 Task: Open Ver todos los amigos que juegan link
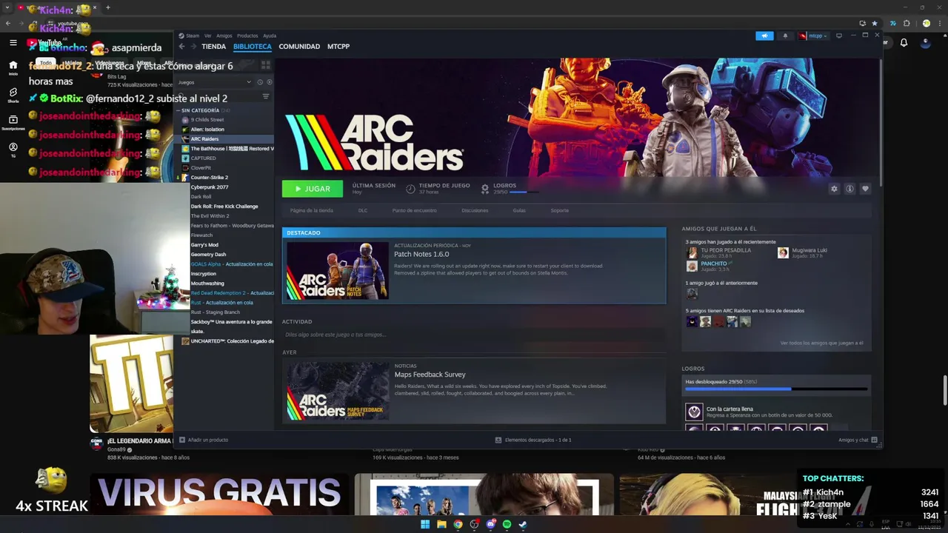click(x=821, y=343)
